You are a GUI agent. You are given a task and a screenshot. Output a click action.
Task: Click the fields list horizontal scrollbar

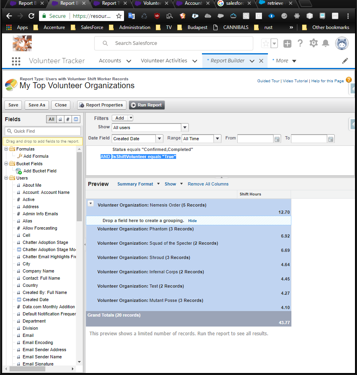tap(27, 369)
